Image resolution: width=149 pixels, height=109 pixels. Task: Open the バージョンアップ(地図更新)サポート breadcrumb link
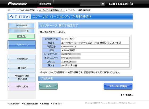pos(52,10)
